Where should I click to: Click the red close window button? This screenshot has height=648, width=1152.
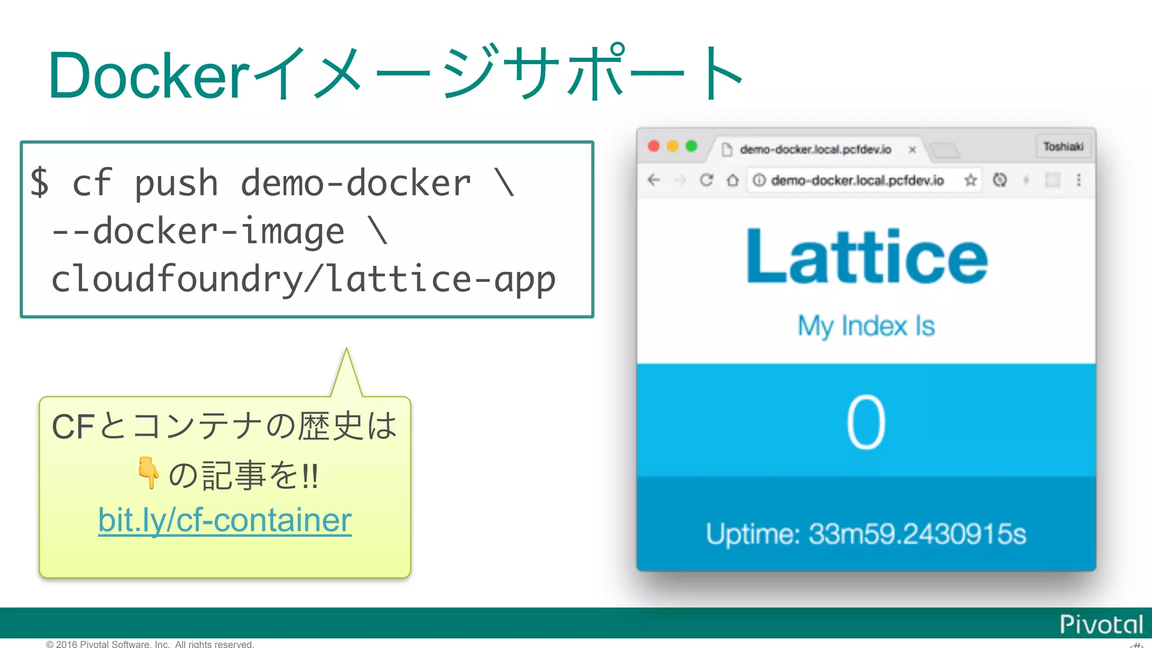tap(654, 146)
